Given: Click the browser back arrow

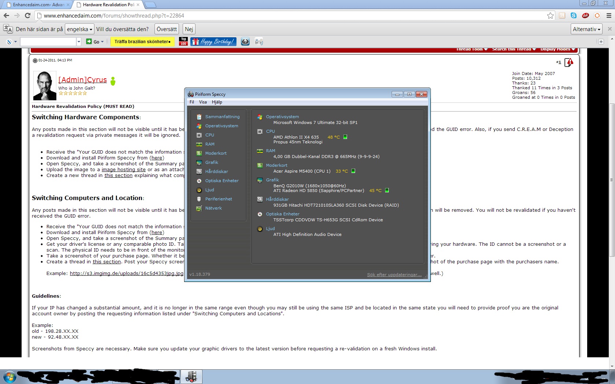Looking at the screenshot, I should 6,15.
